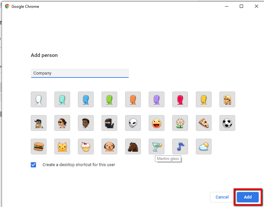Viewport: 264px width, 207px height.
Task: Minimize the Google Chrome window
Action: [x=227, y=7]
